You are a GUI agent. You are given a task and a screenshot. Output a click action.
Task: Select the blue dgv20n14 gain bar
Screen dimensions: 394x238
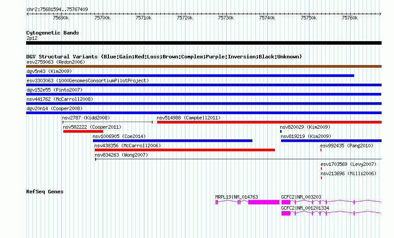tap(204, 113)
